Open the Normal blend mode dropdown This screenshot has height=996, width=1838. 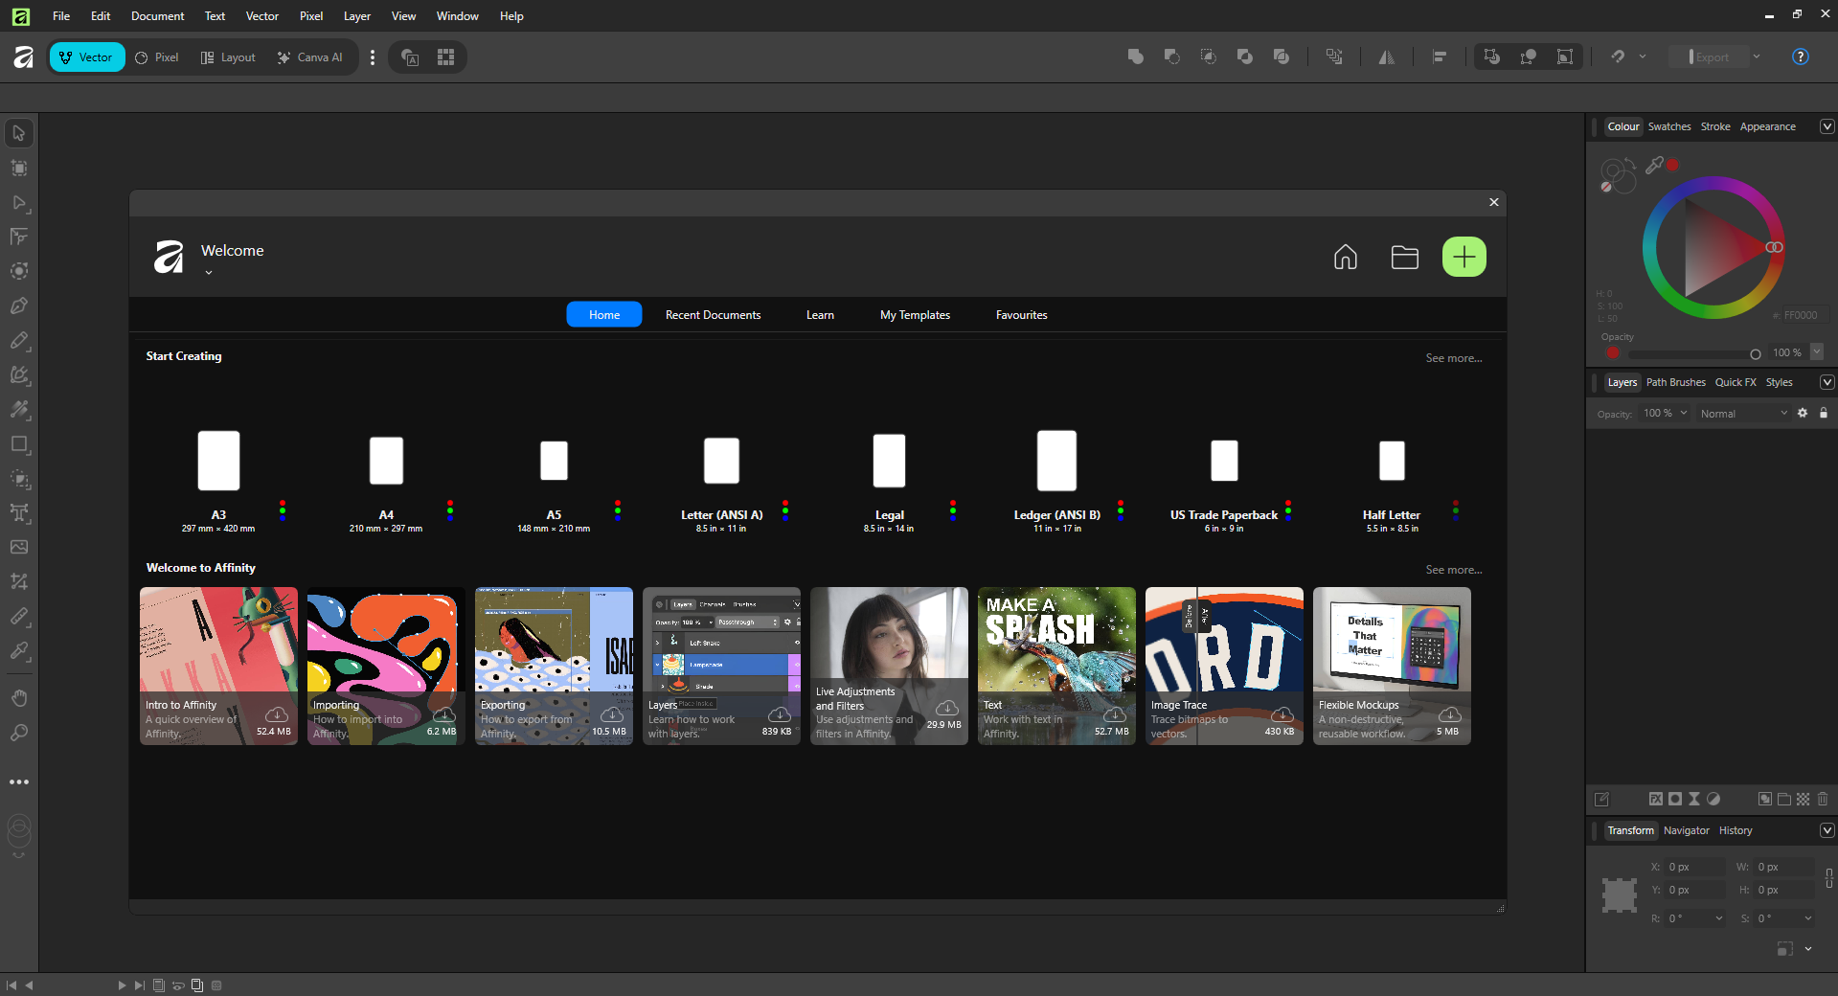click(1743, 414)
